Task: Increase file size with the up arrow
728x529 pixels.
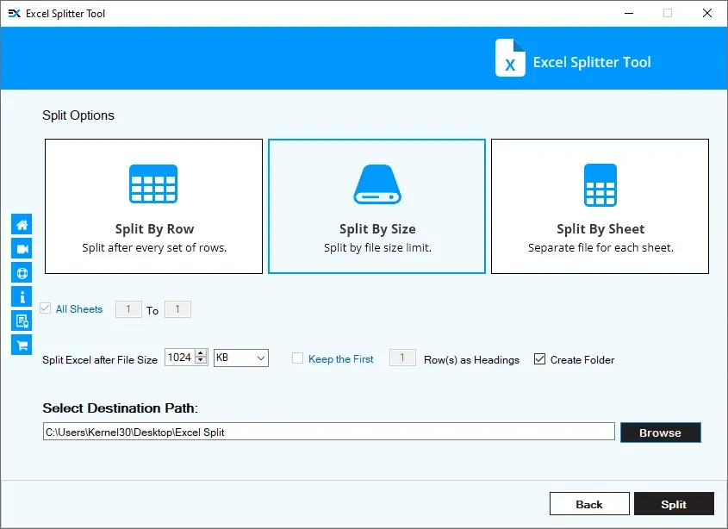Action: [x=201, y=354]
